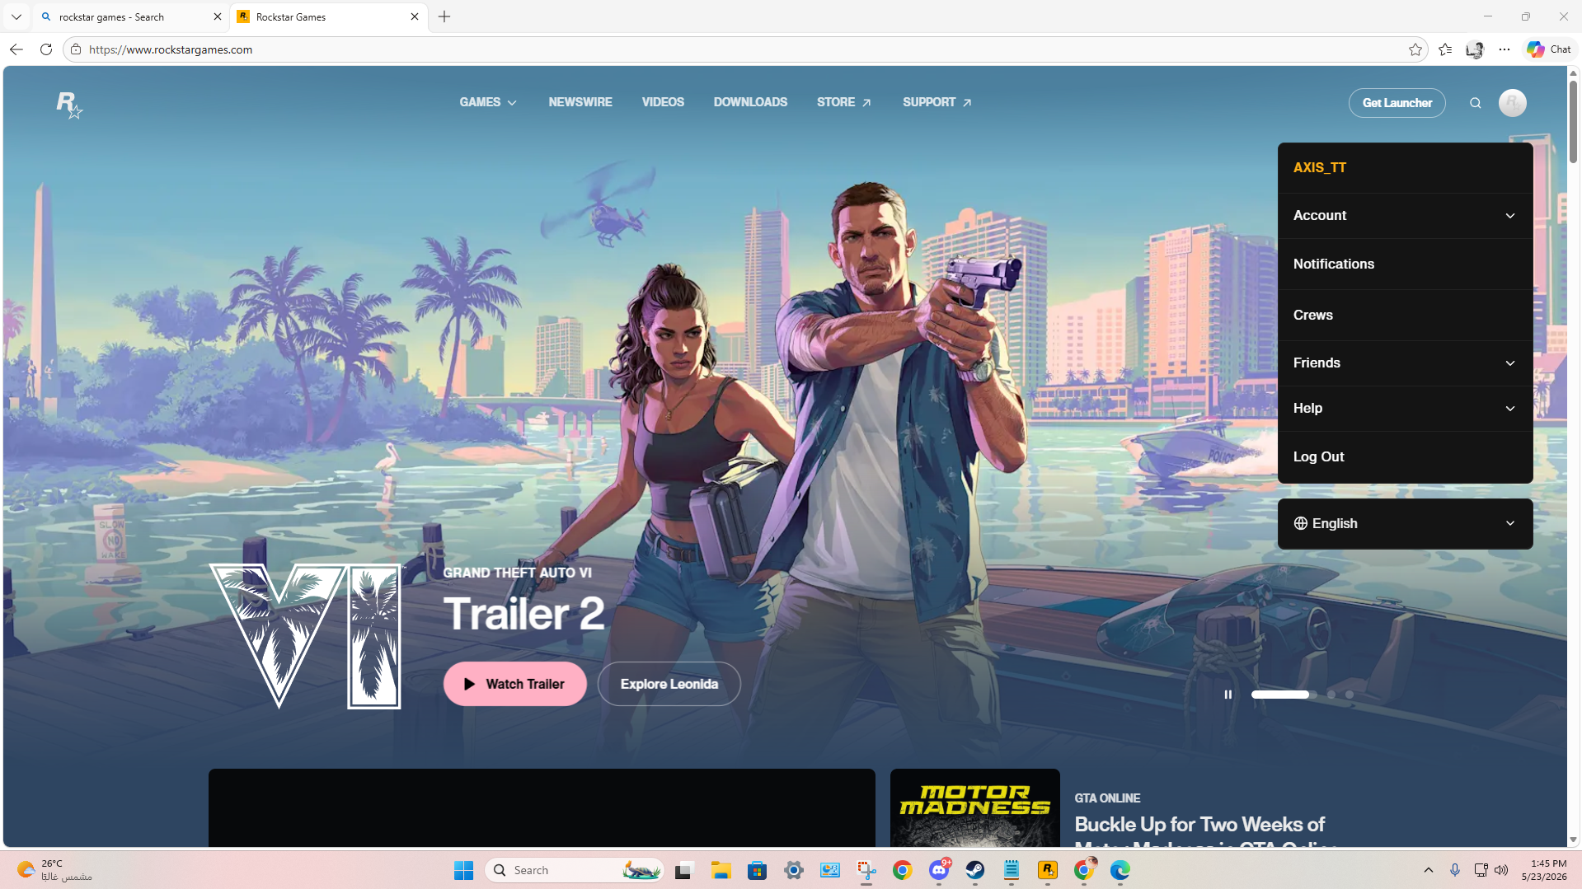Close the Rockstar Games tab

pos(415,16)
